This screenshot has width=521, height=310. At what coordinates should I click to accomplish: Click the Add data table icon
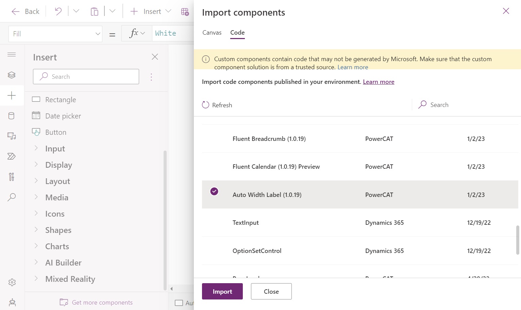[x=185, y=12]
